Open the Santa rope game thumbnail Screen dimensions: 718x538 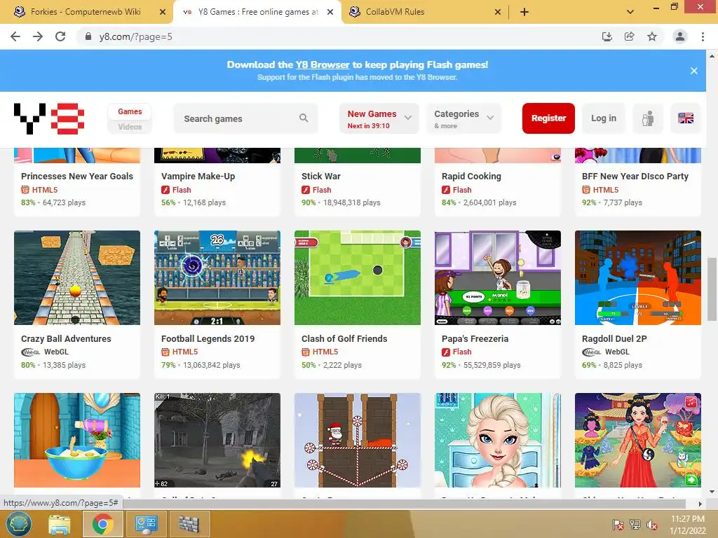point(357,440)
